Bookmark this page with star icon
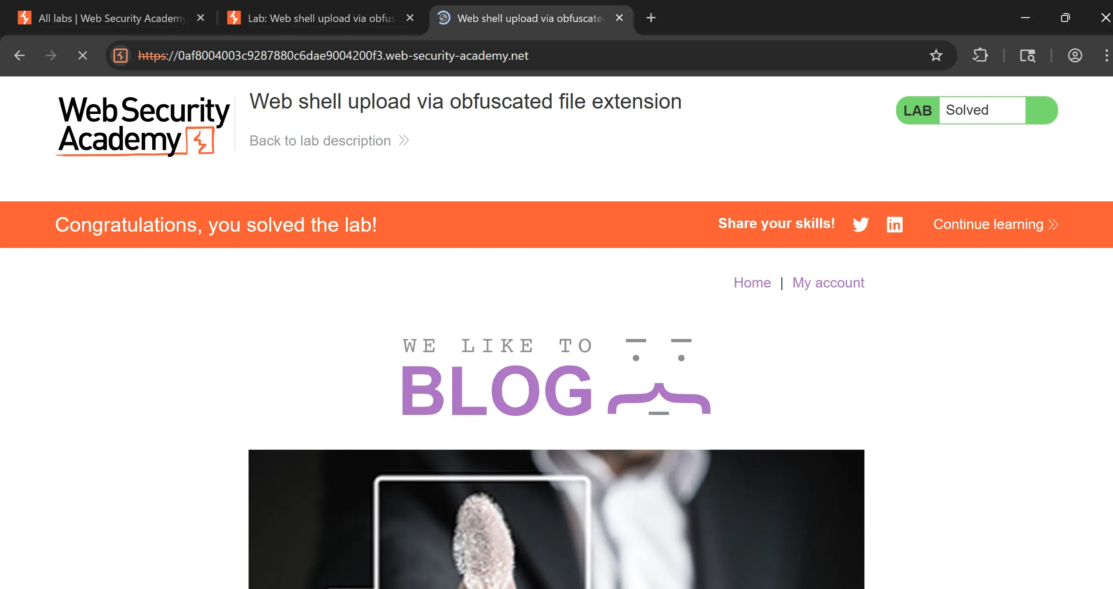 [936, 55]
